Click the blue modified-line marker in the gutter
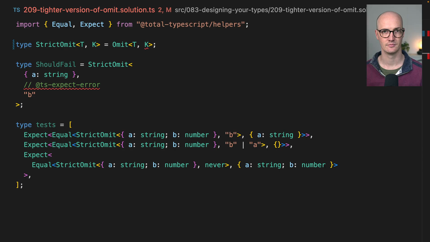 click(14, 44)
